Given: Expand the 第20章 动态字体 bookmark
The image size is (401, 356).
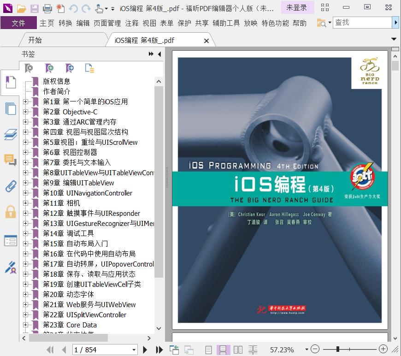Looking at the screenshot, I should 25,294.
